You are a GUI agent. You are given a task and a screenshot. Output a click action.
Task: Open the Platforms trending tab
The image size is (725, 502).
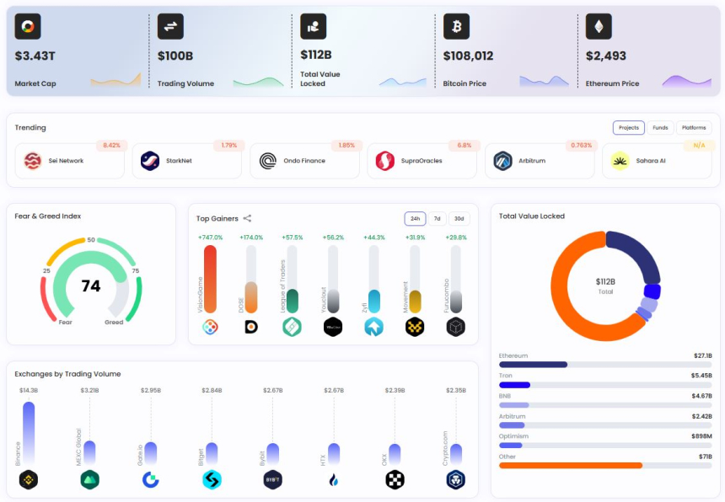[x=694, y=128]
